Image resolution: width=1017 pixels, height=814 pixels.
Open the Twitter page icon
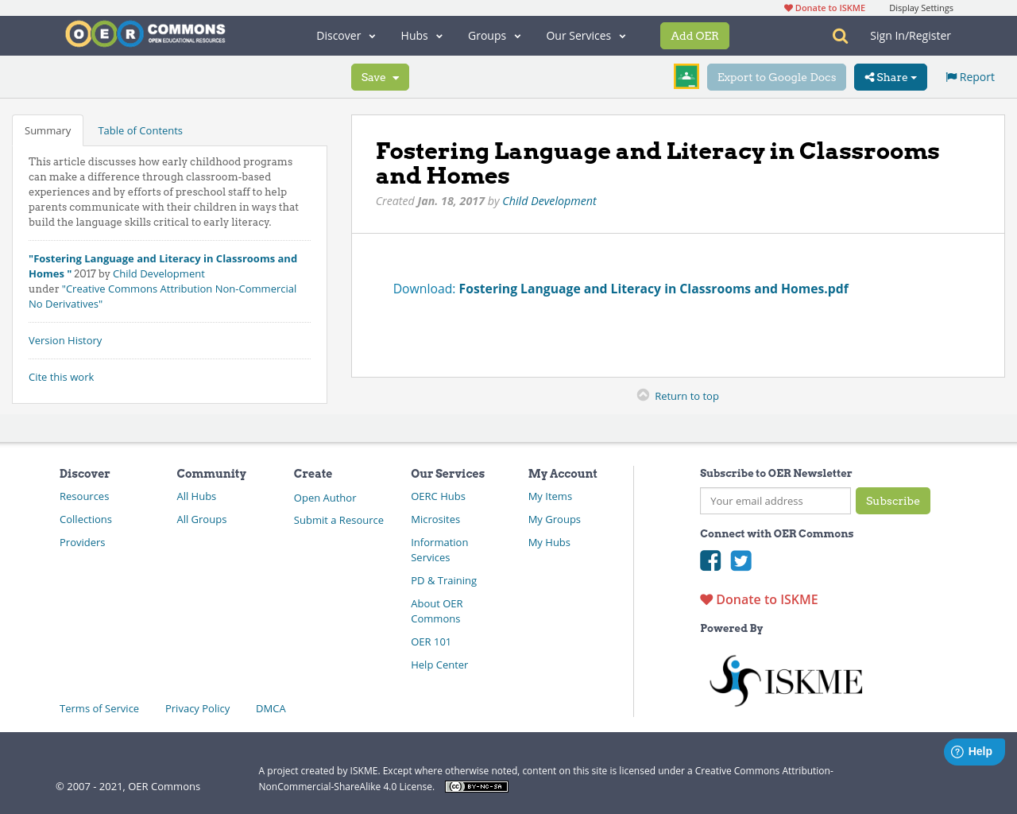(741, 560)
